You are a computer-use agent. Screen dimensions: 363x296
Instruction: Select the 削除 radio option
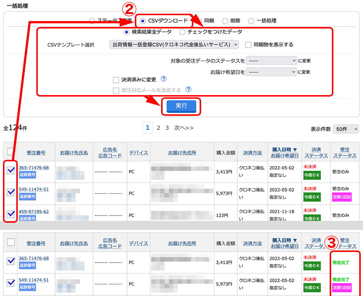click(x=225, y=21)
